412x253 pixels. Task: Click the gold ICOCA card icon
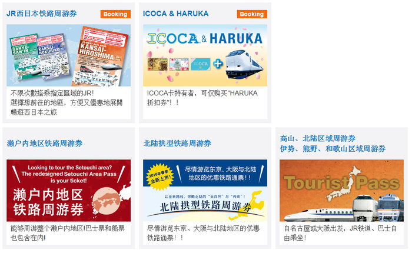(157, 64)
